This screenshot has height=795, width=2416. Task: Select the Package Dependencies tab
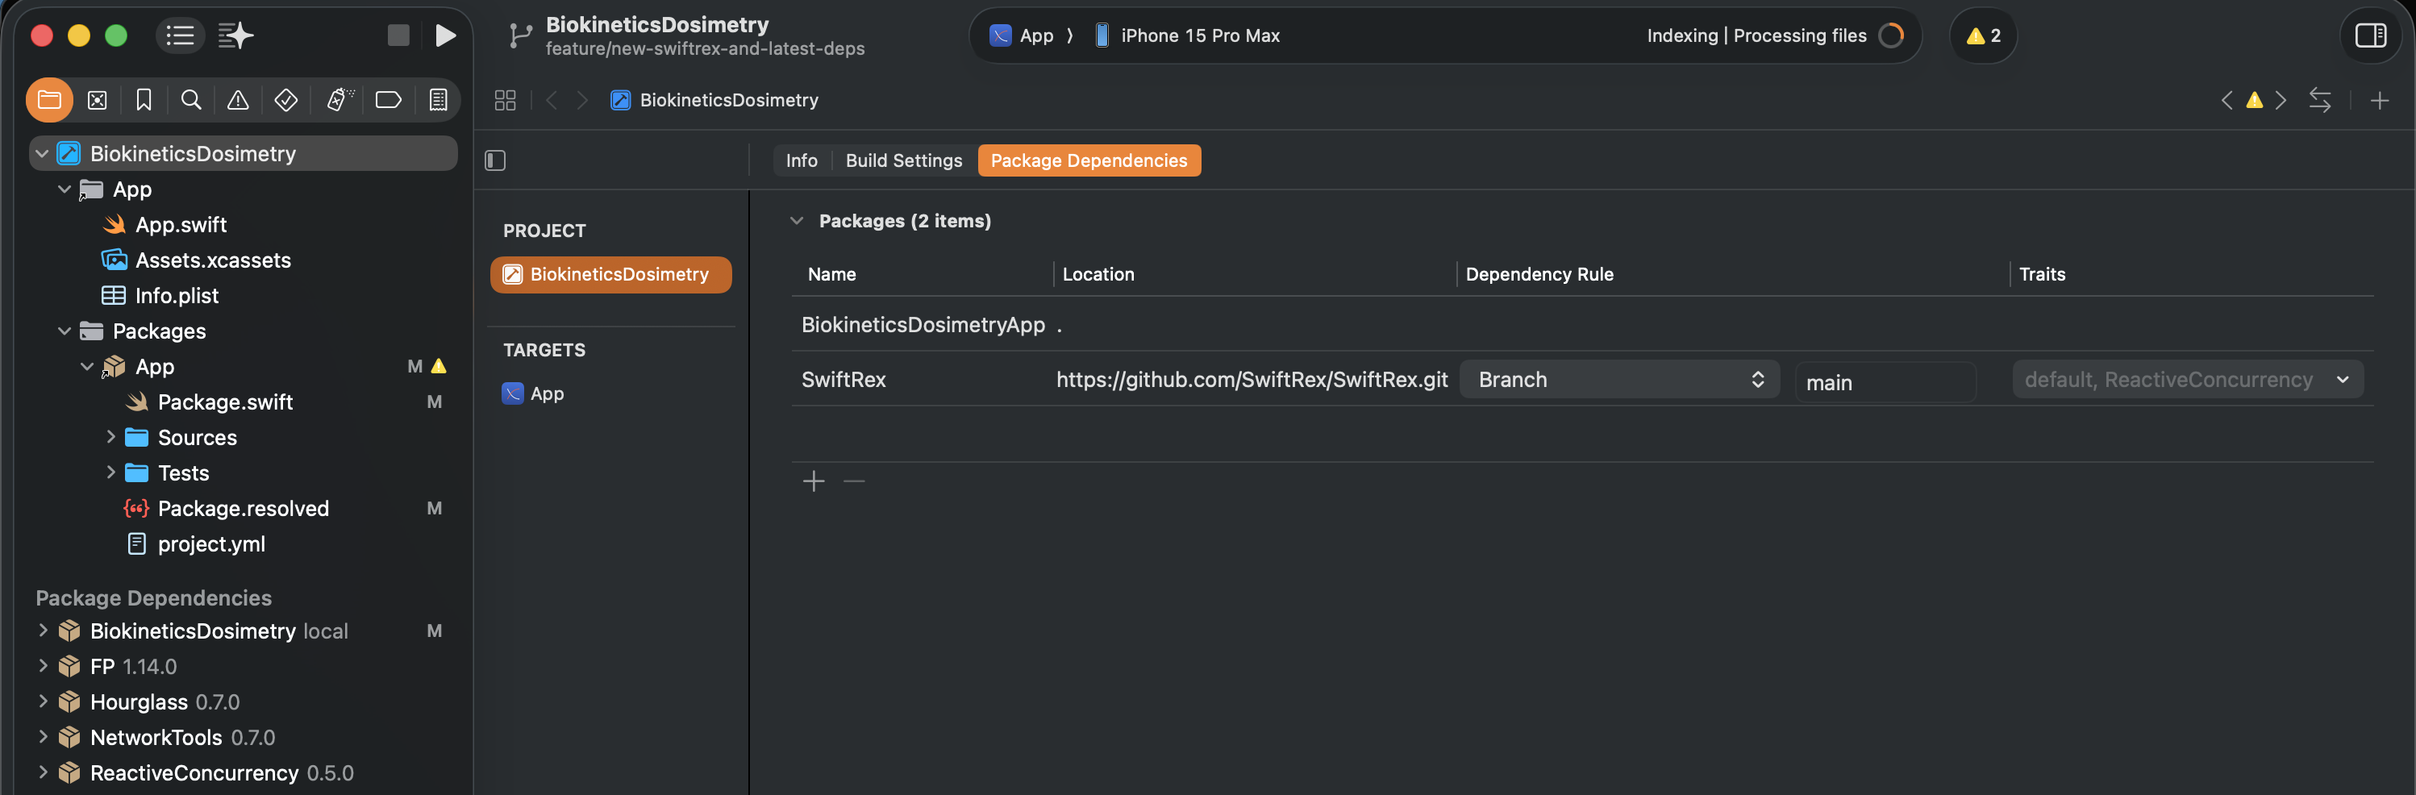click(x=1089, y=160)
